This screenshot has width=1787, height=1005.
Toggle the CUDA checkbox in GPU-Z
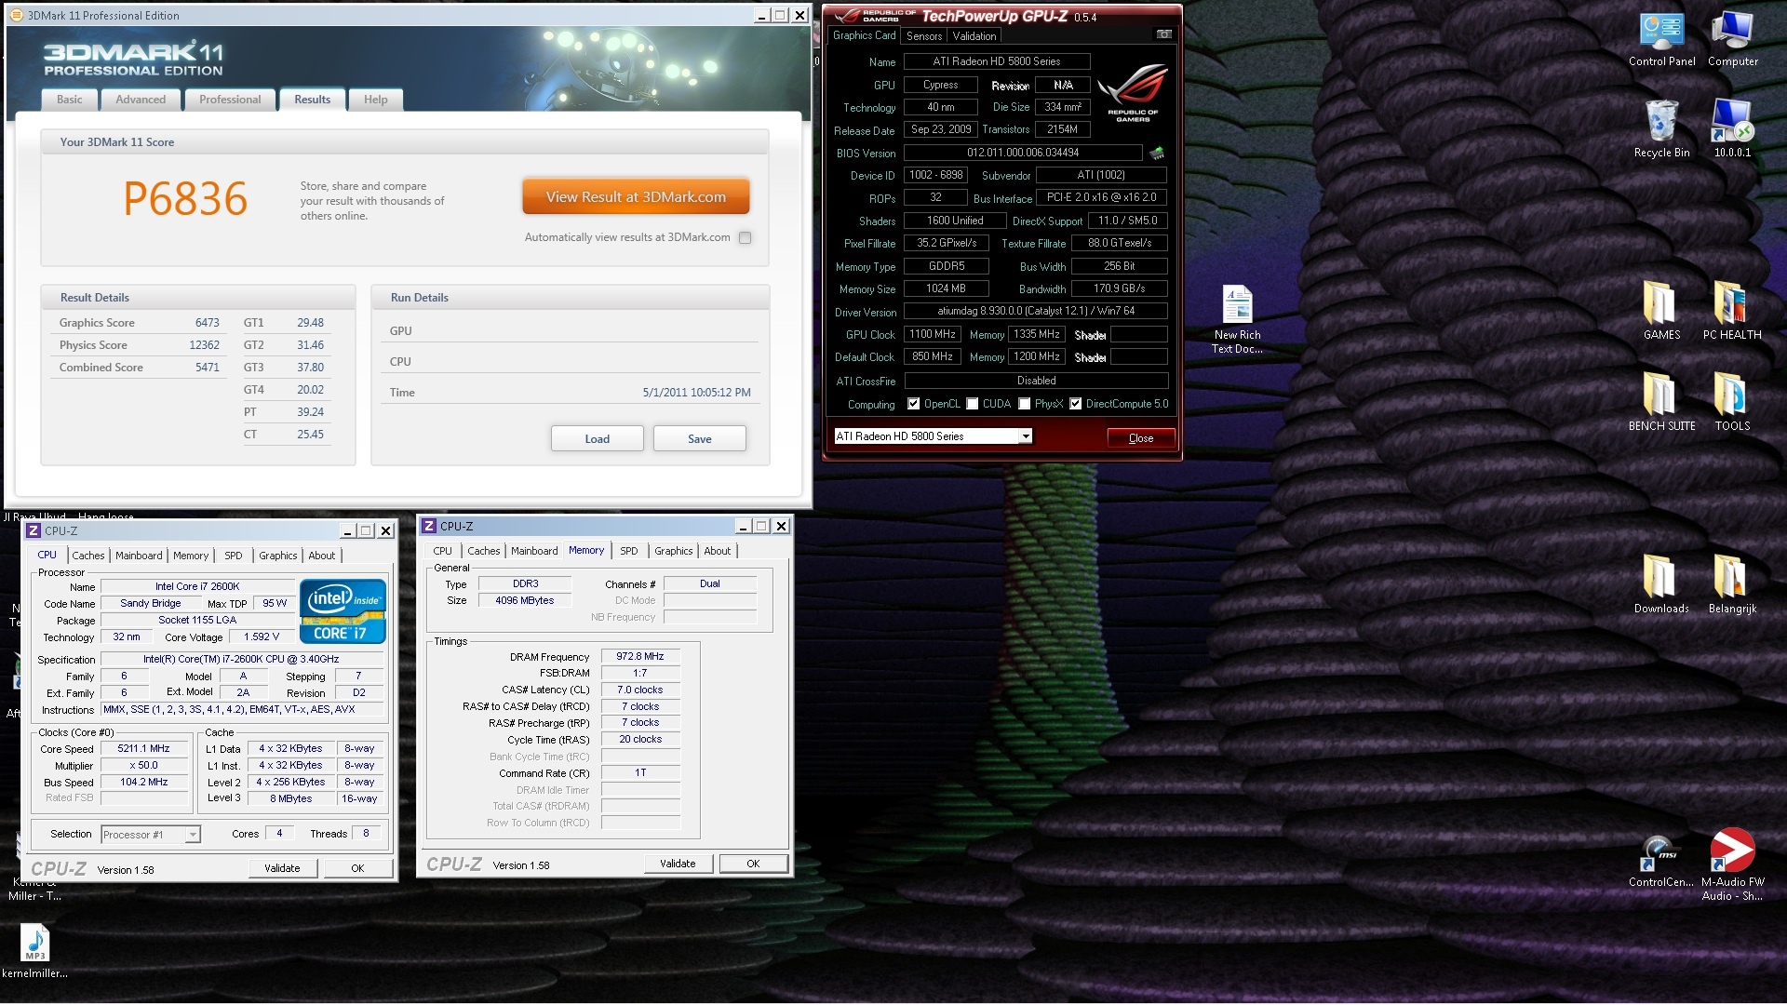[x=972, y=404]
